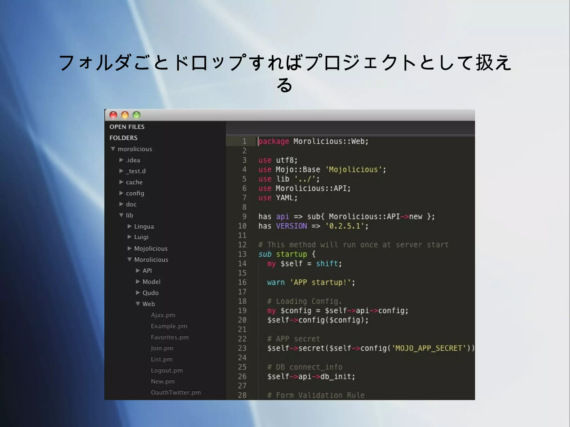Select the Mojolicious folder label
The image size is (570, 427).
(151, 249)
